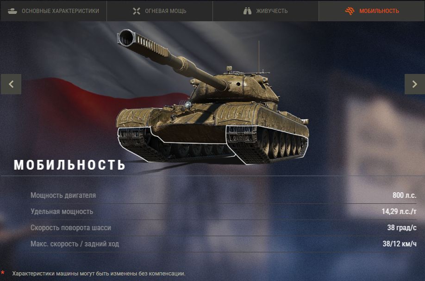Click the 14,29 л.с./т value

point(399,212)
